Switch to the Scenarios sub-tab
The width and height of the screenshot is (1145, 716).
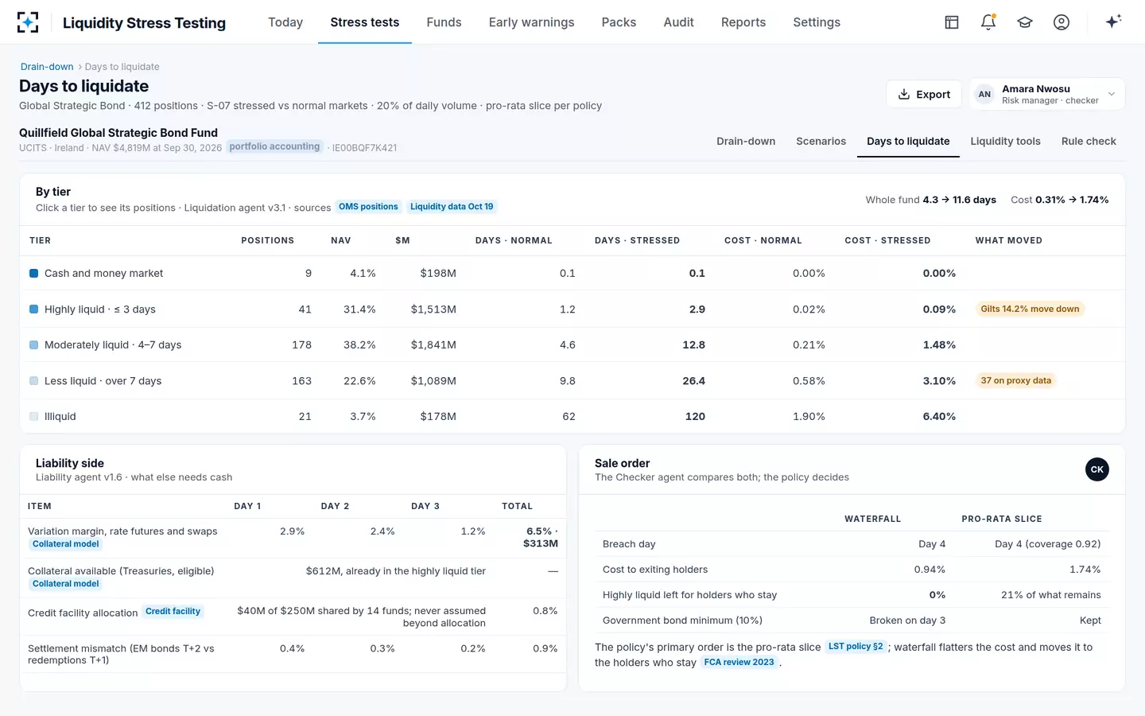821,142
